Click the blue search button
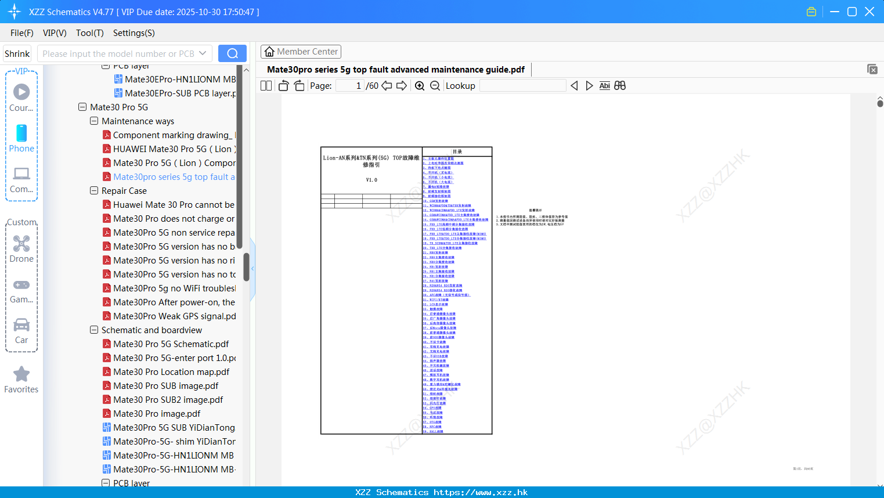884x498 pixels. [232, 53]
